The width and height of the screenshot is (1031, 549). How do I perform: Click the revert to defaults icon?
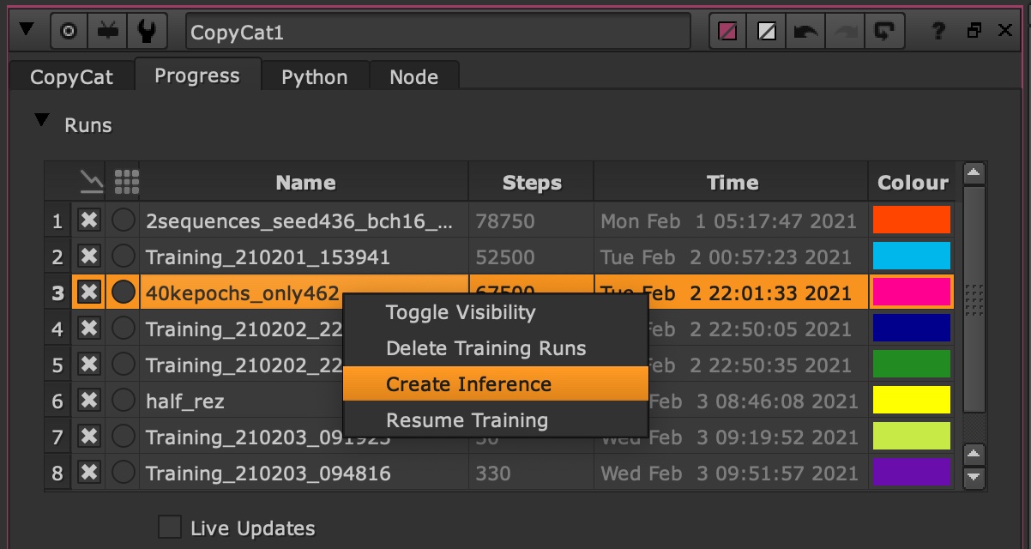pyautogui.click(x=883, y=32)
